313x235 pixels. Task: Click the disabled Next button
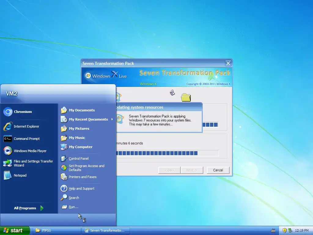point(192,170)
